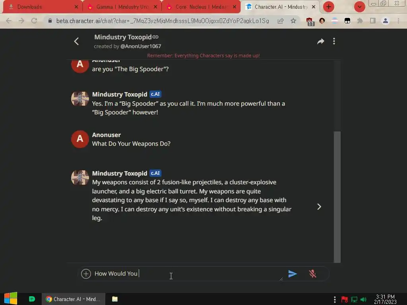Open the chat options three-dot menu
The image size is (407, 305).
[334, 41]
